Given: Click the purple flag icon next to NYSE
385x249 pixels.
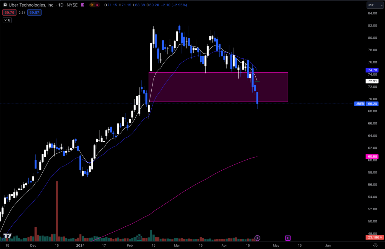Looking at the screenshot, I should pos(83,5).
